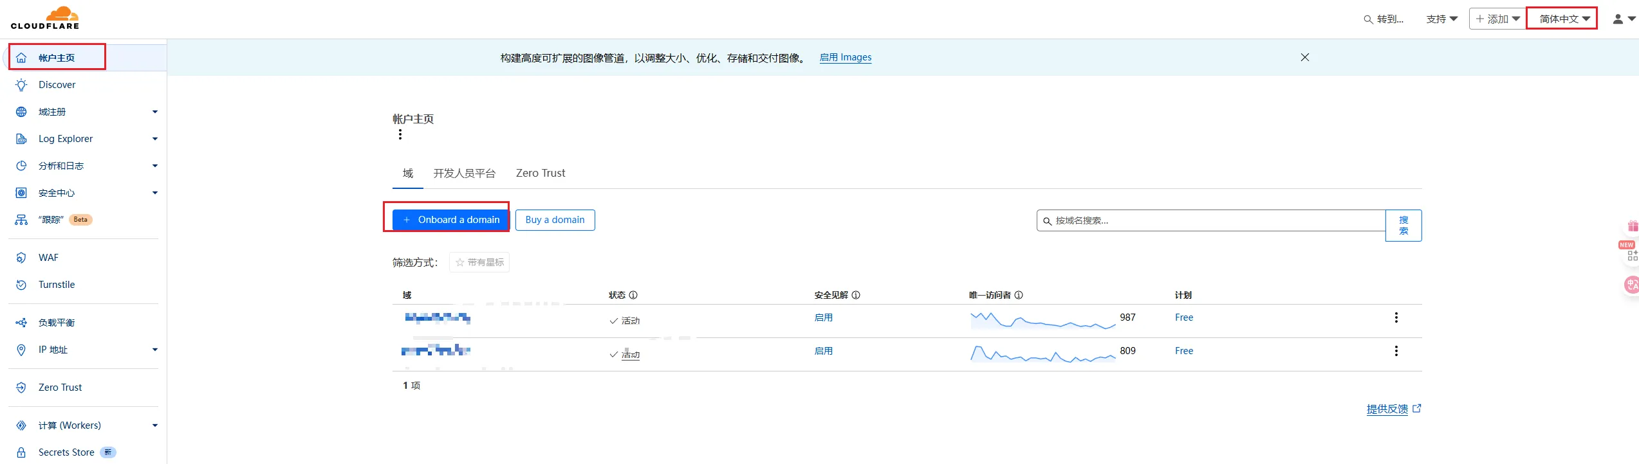This screenshot has width=1639, height=464.
Task: Open Discover via the lightbulb icon
Action: 21,85
